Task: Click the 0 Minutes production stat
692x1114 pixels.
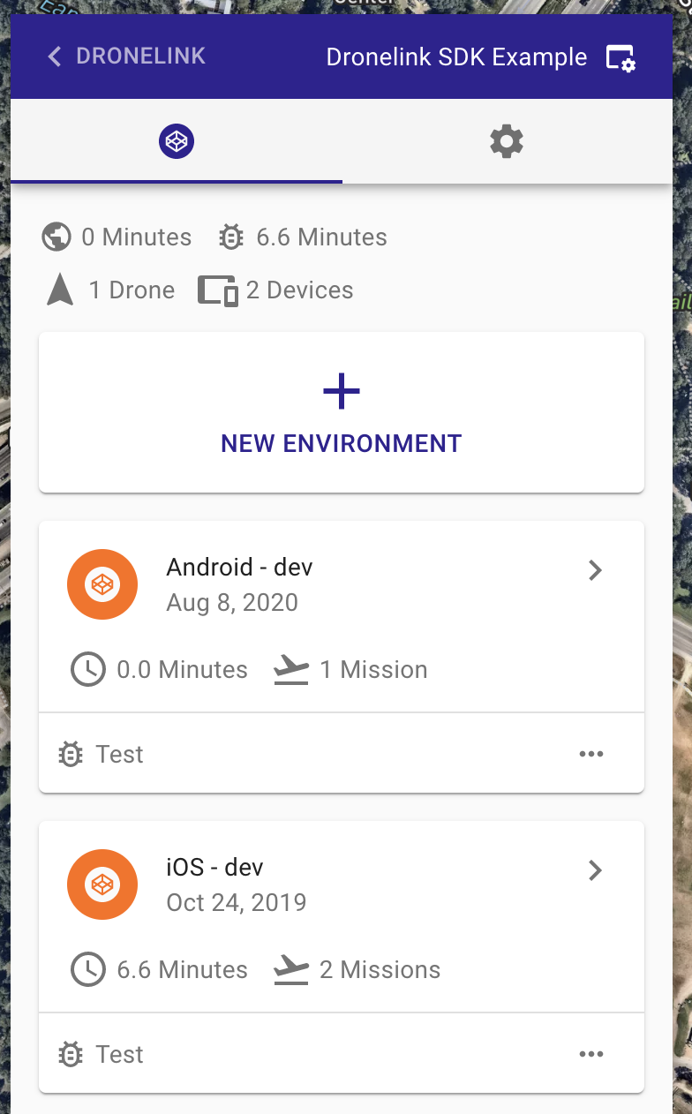Action: click(x=137, y=237)
